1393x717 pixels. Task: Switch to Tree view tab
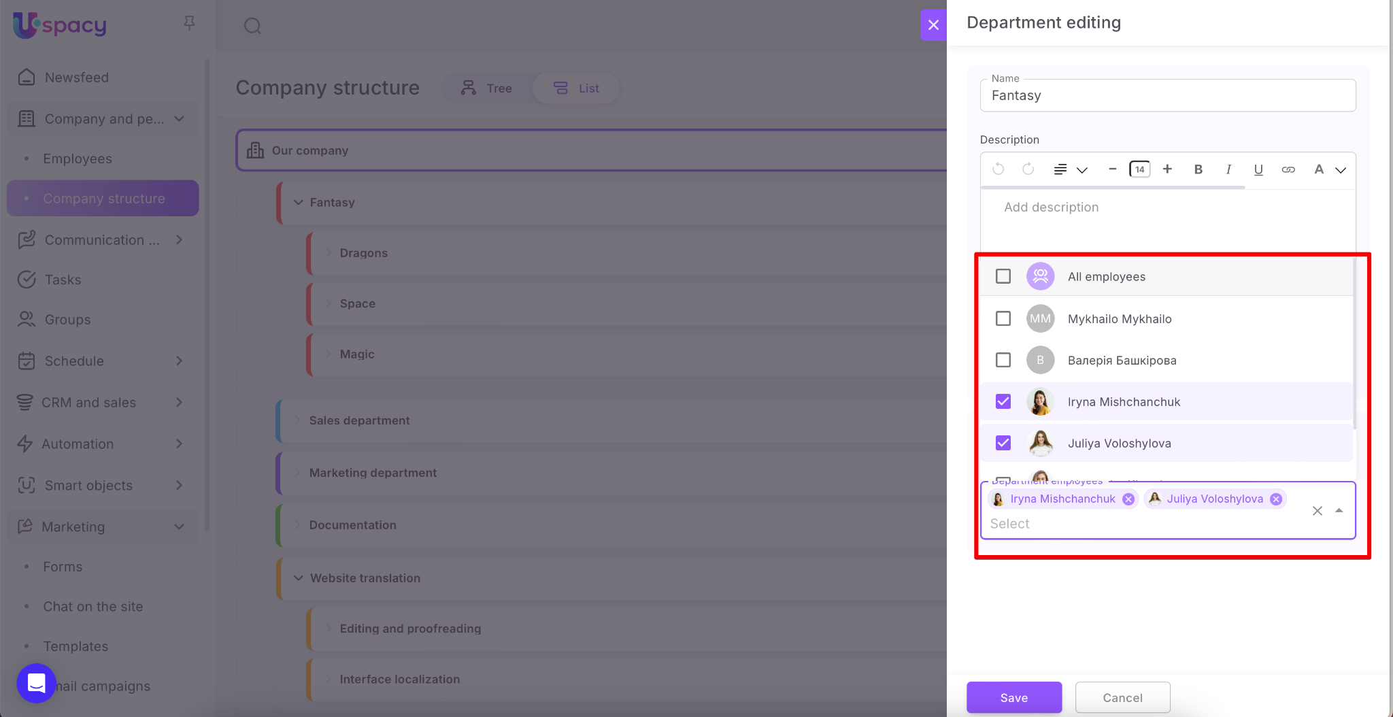[x=486, y=88]
